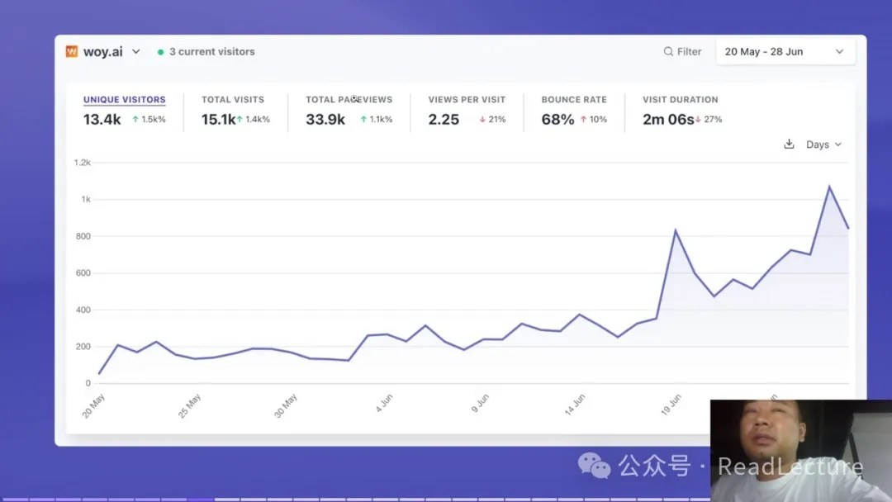Select the Views Per Visit metric
892x502 pixels.
click(x=467, y=100)
